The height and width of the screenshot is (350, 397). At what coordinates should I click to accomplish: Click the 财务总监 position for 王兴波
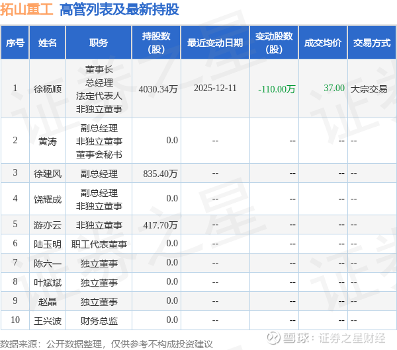point(99,321)
